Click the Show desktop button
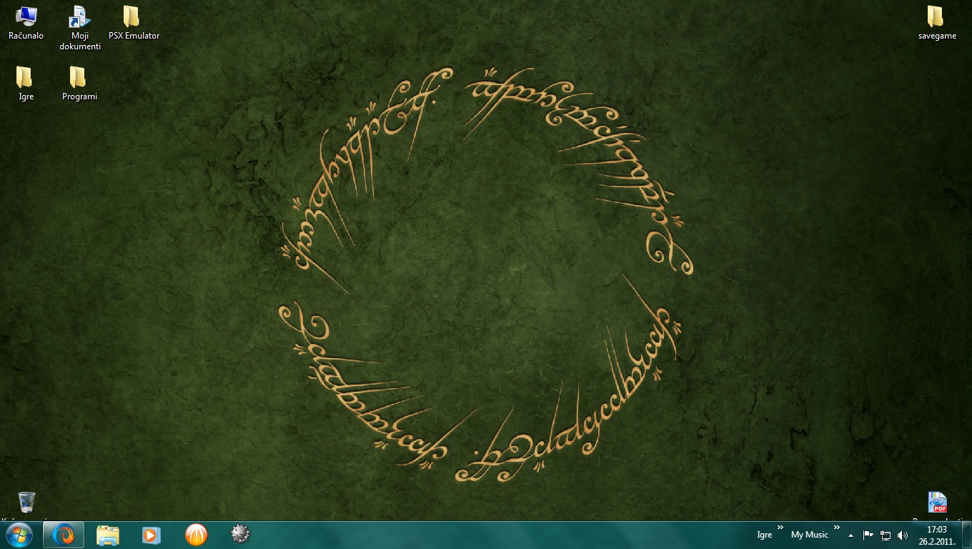Image resolution: width=972 pixels, height=549 pixels. click(966, 535)
